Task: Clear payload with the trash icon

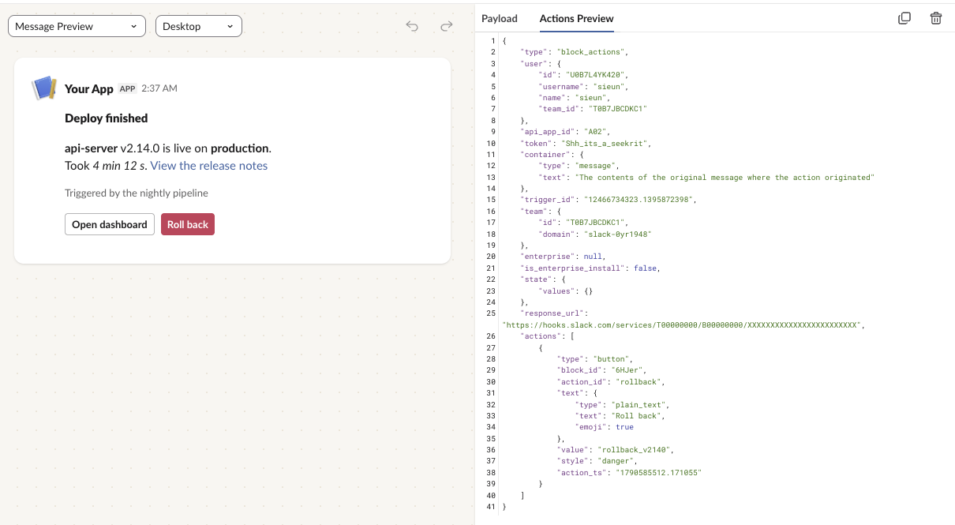Action: click(936, 18)
